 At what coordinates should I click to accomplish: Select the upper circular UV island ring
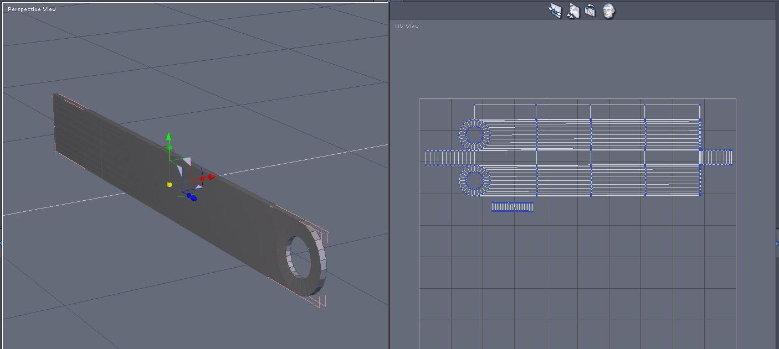pyautogui.click(x=475, y=135)
